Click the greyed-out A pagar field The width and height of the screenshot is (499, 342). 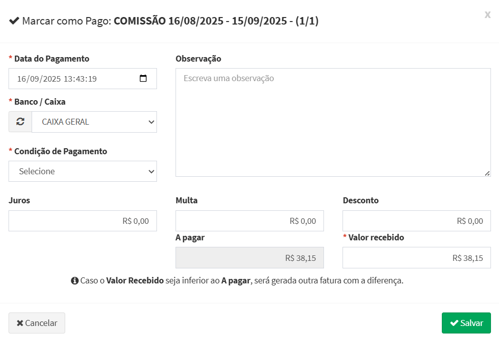[249, 258]
